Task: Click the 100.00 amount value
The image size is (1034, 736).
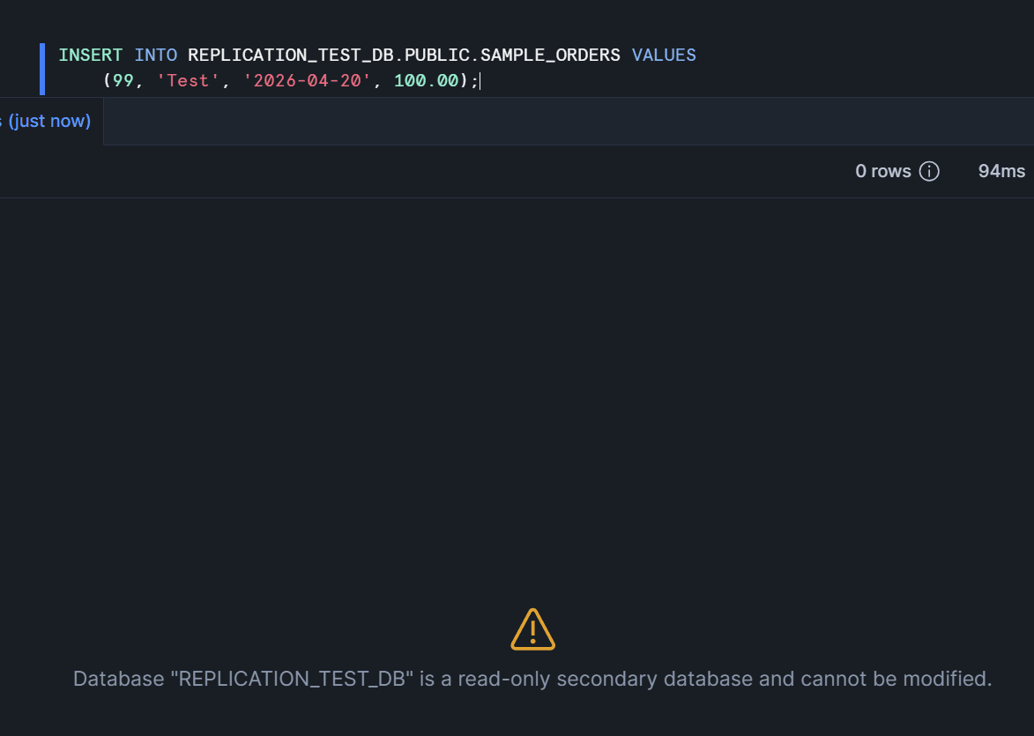Action: (426, 80)
